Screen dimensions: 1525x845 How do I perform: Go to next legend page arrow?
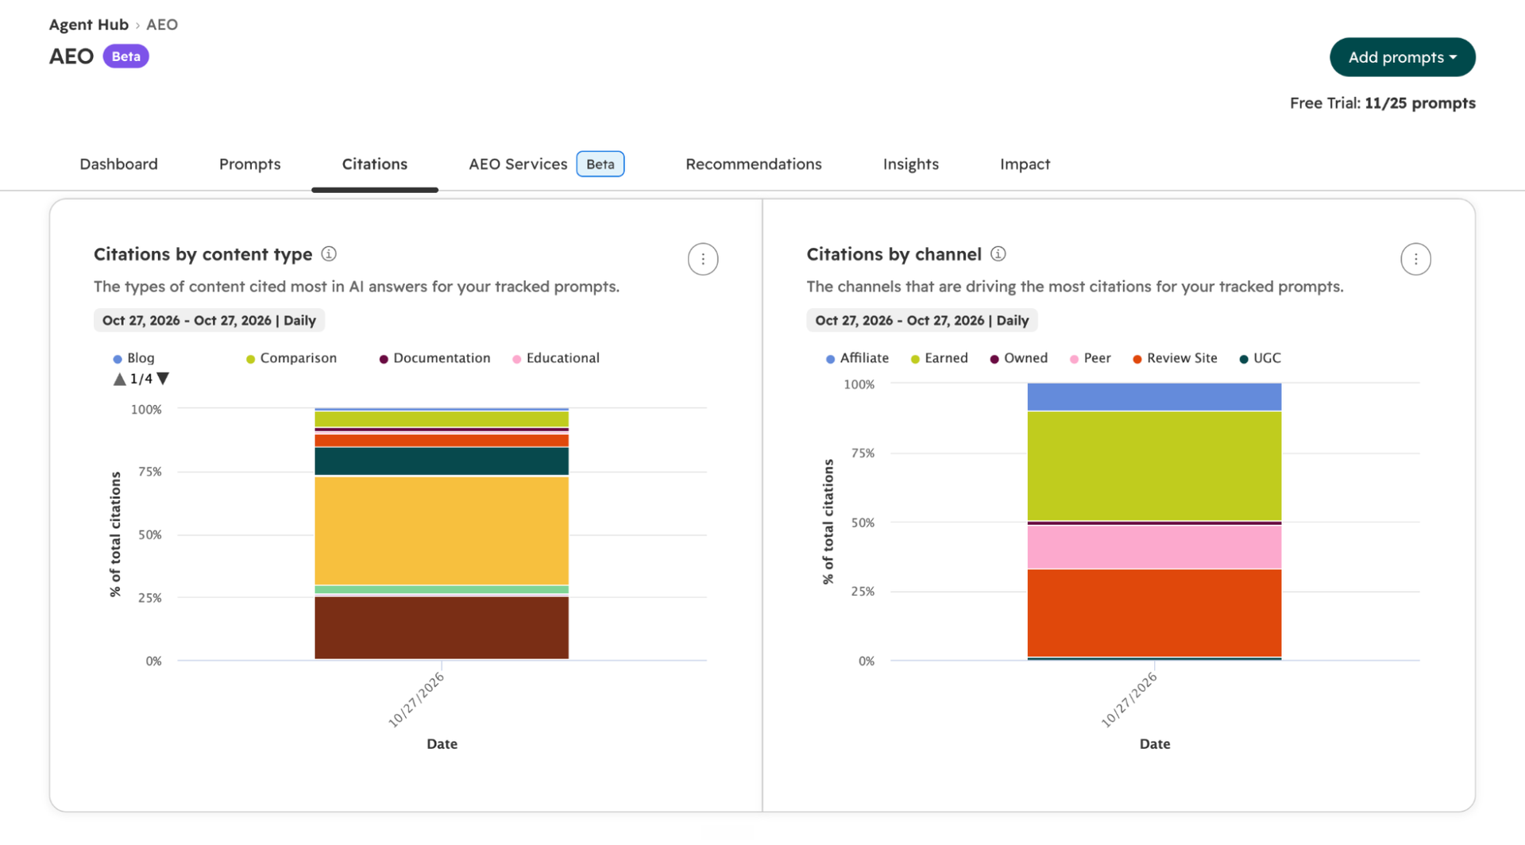(163, 379)
